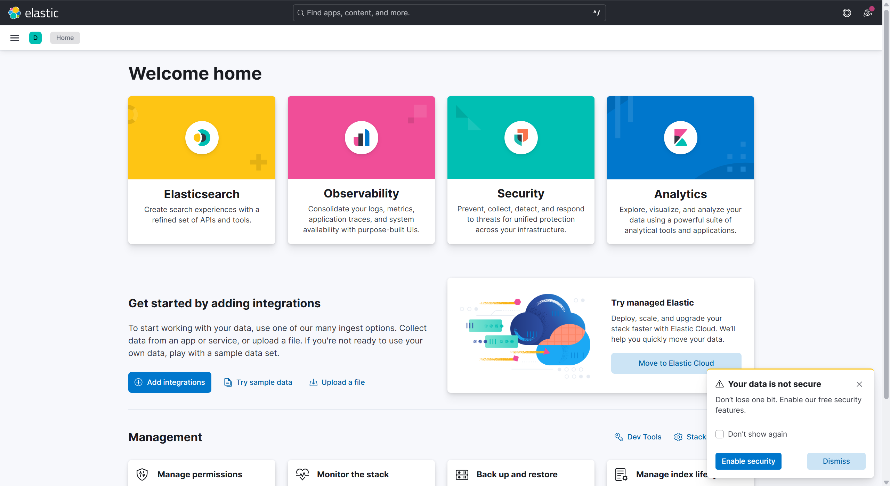Click the Observability bar chart icon
Screen dimensions: 890x486
pos(361,138)
